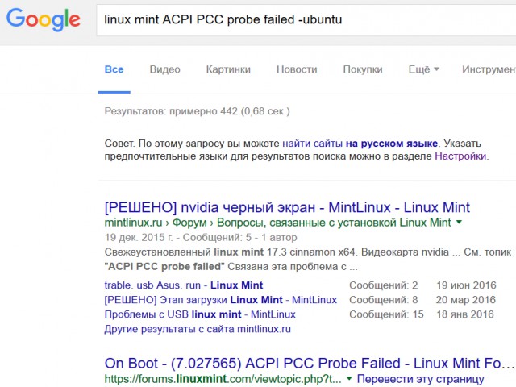Select the Сообщений: 2 text
The width and height of the screenshot is (516, 387).
coord(384,285)
